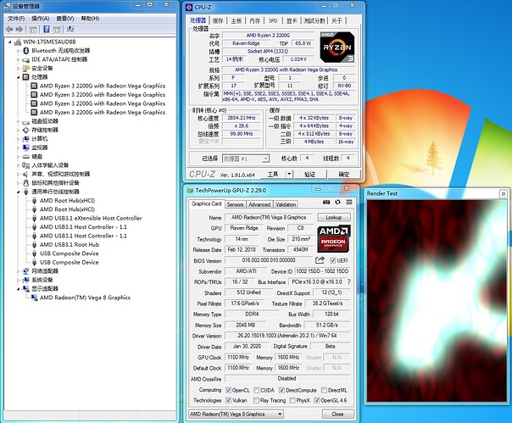This screenshot has width=512, height=423.
Task: Toggle the CUDA checkbox
Action: click(x=257, y=390)
